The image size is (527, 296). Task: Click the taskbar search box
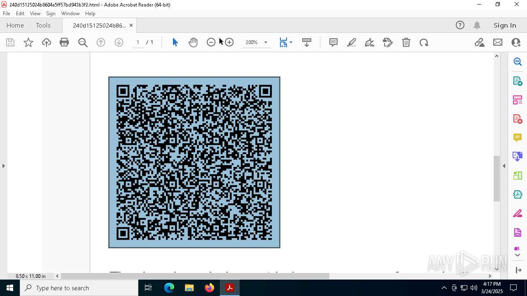tap(79, 288)
